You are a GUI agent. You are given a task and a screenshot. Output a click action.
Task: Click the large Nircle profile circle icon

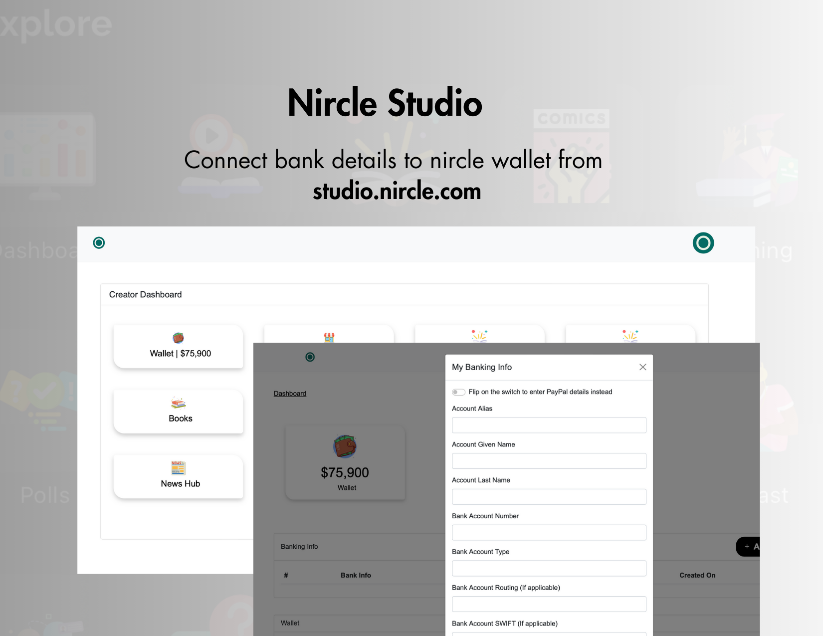[x=703, y=243]
